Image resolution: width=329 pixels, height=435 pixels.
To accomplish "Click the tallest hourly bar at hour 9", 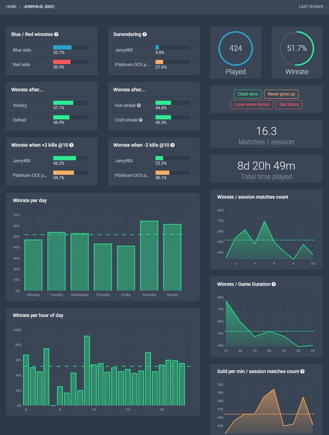I will (x=87, y=371).
